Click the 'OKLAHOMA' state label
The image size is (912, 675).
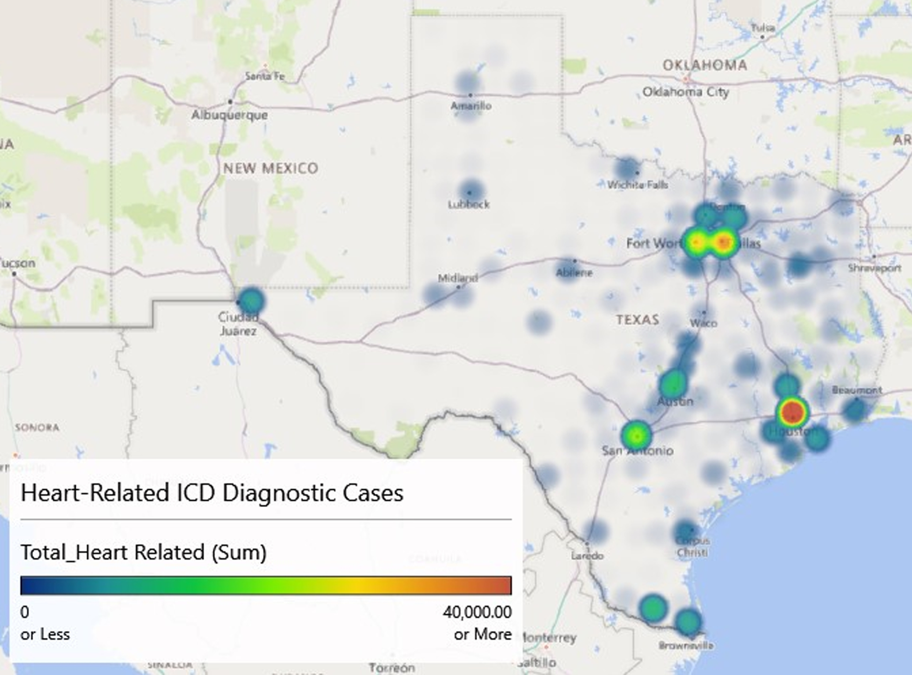[705, 65]
